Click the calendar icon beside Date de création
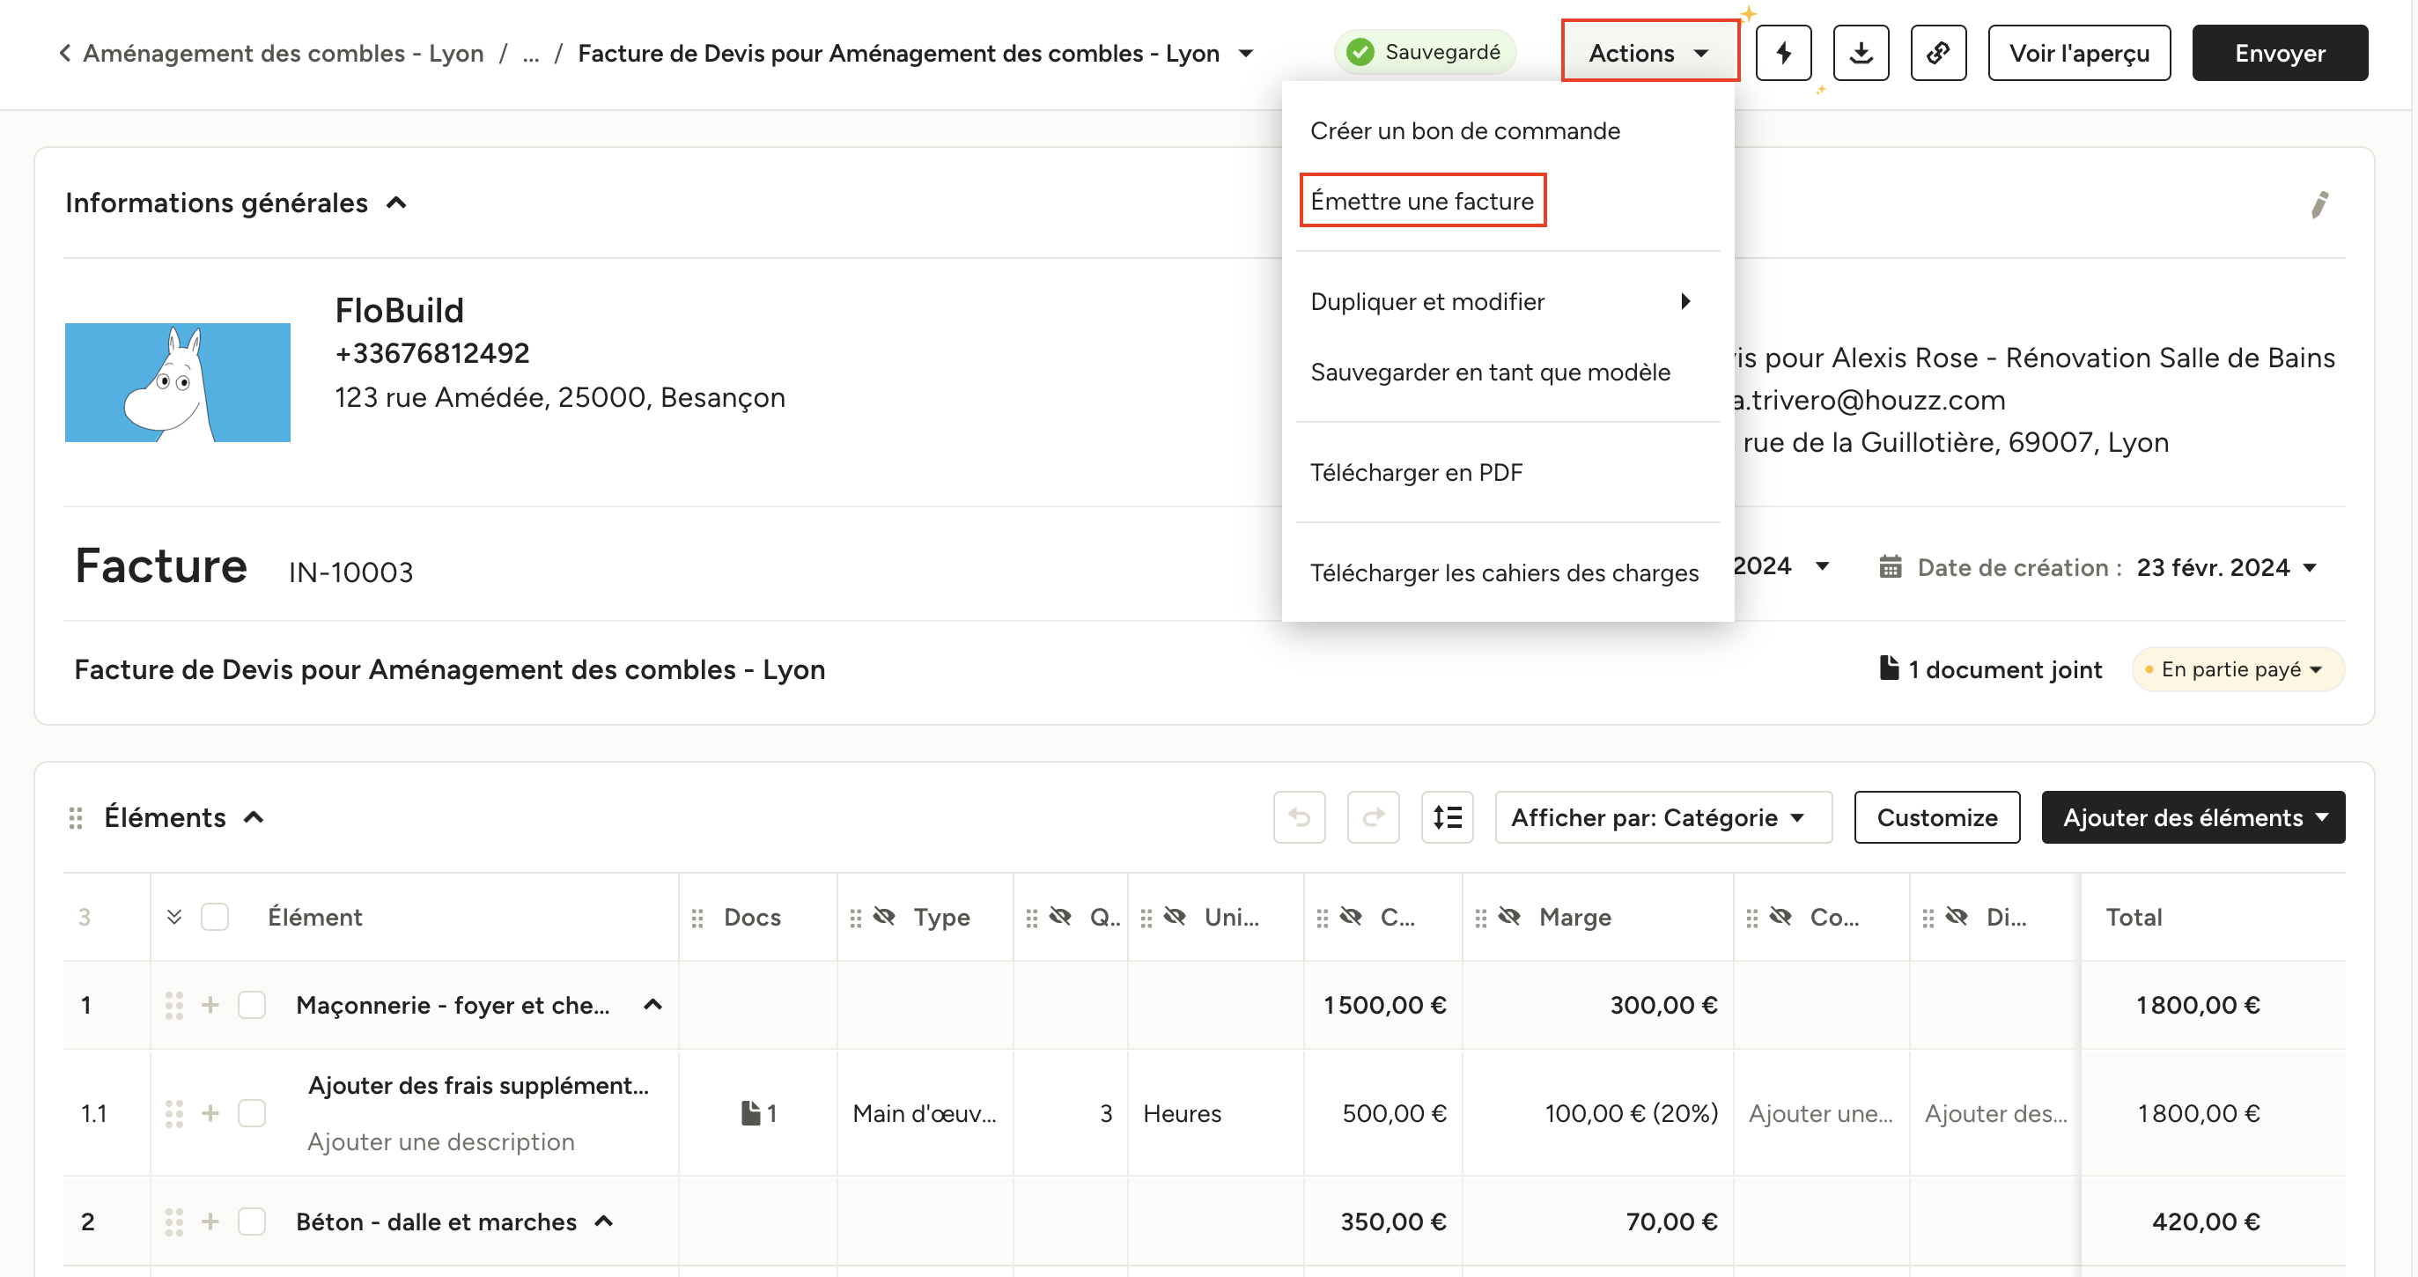This screenshot has width=2418, height=1277. pyautogui.click(x=1891, y=567)
